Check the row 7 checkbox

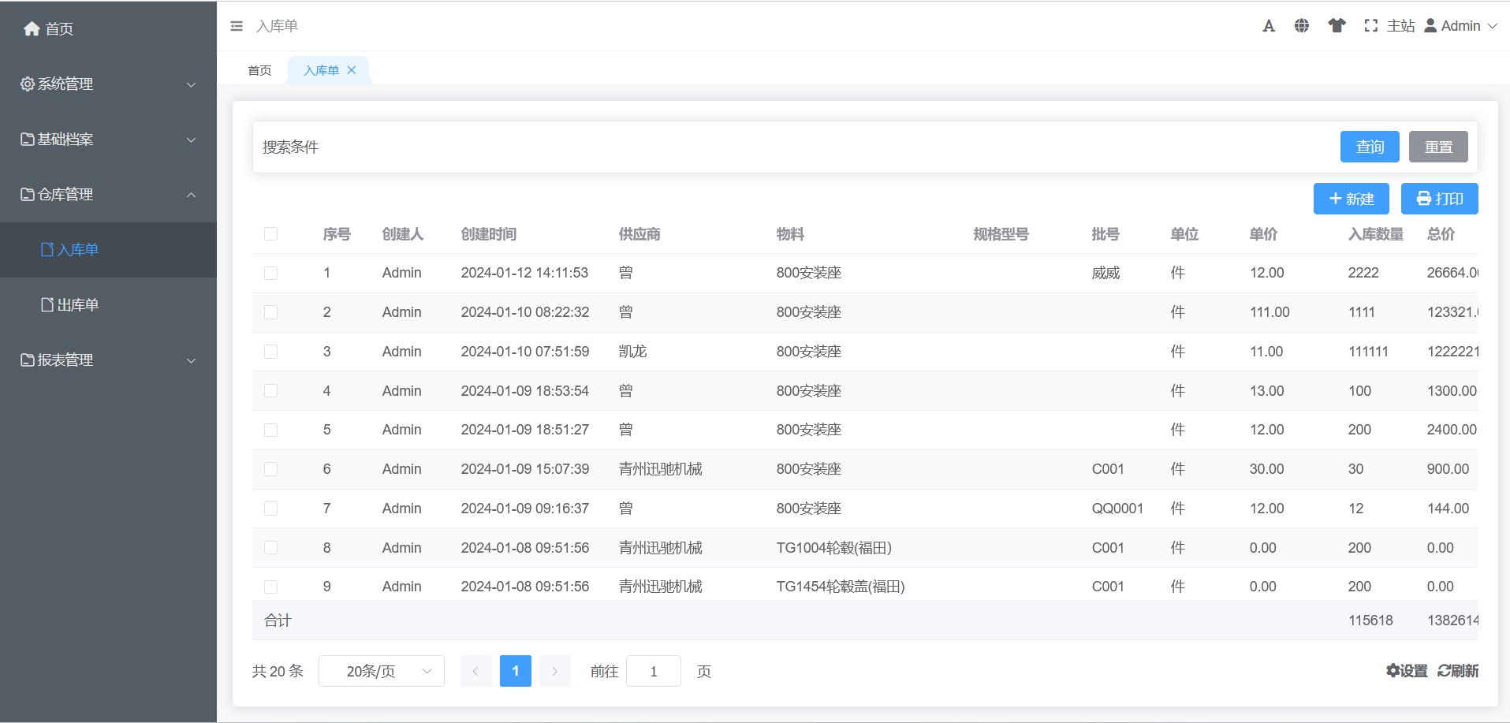pos(271,509)
